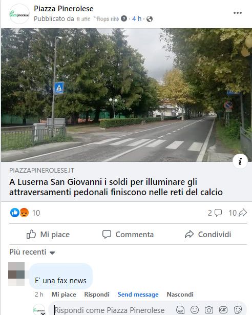Open the emoji smiley picker in reply box
Screen dimensions: 252x315
195,310
